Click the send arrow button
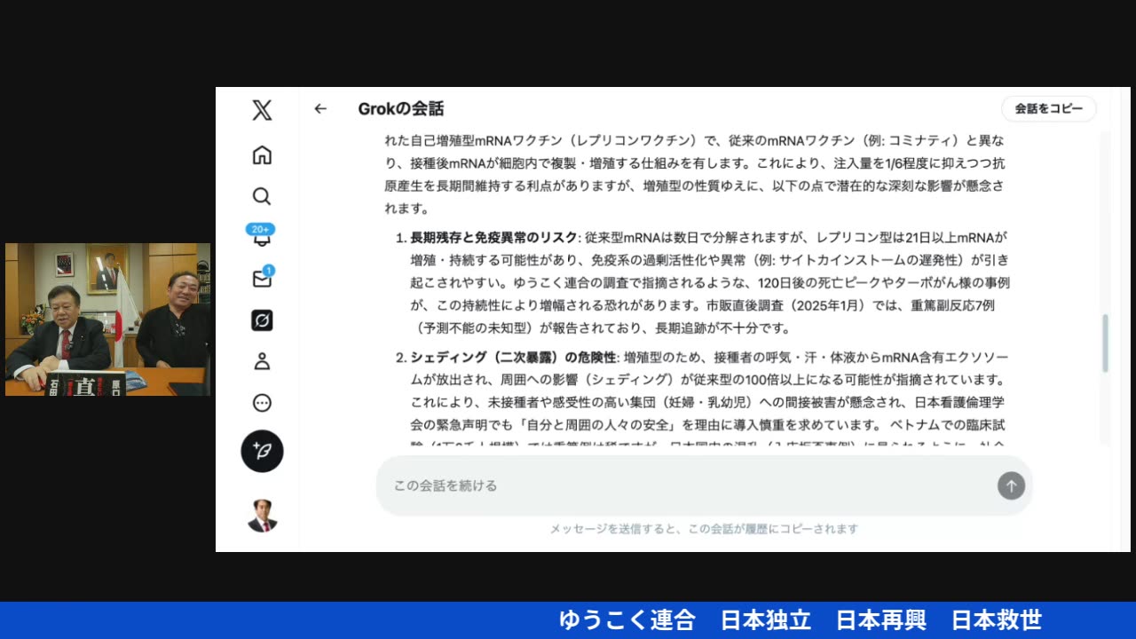Image resolution: width=1136 pixels, height=639 pixels. tap(1011, 485)
